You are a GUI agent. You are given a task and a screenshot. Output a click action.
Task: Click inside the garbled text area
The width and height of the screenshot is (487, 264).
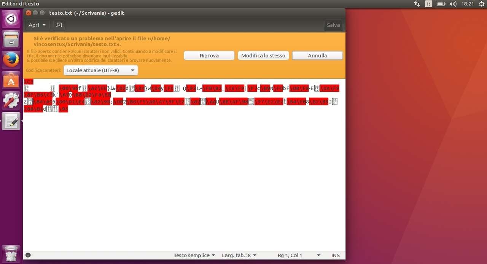(183, 171)
